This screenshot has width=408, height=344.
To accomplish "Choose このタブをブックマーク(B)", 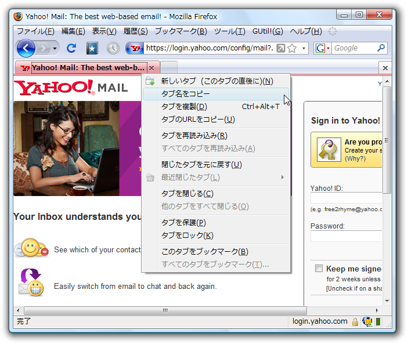I will 216,251.
